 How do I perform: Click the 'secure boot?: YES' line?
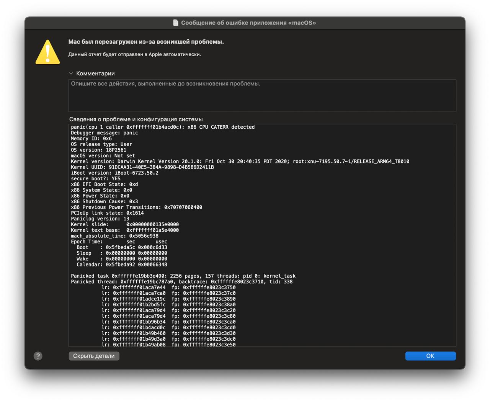96,179
